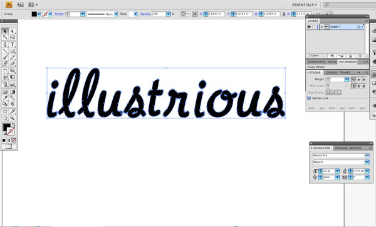Image resolution: width=376 pixels, height=227 pixels.
Task: Open stroke weight dropdown in control bar
Action: [x=83, y=14]
